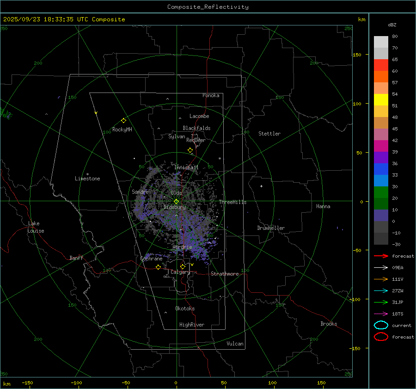Click the cyan current ellipse symbol

coord(381,325)
